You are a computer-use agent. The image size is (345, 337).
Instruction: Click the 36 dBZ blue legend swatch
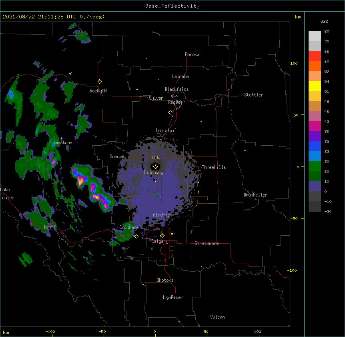(x=315, y=146)
